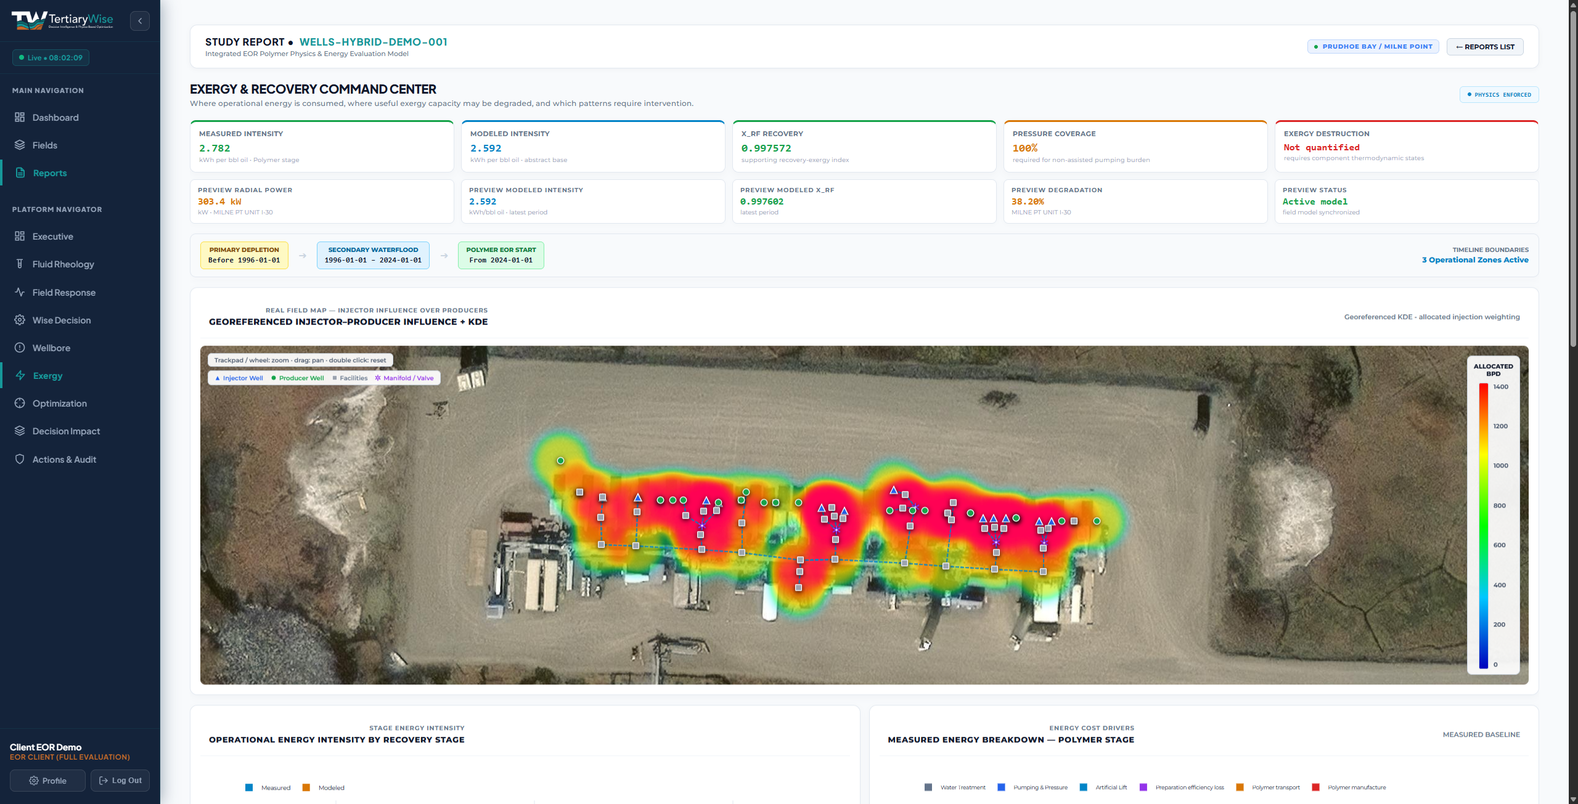Click Preview Status 'Active model' text

point(1315,202)
